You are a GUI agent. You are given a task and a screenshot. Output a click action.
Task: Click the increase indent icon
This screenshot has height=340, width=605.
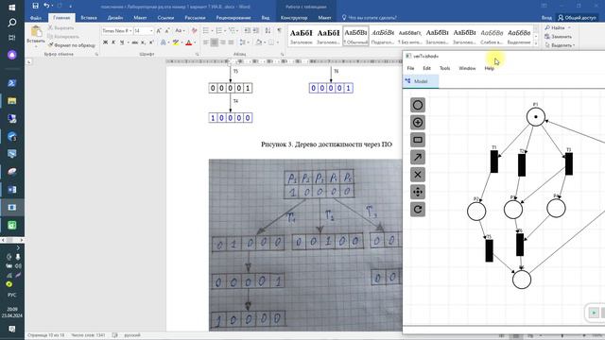[x=255, y=30]
